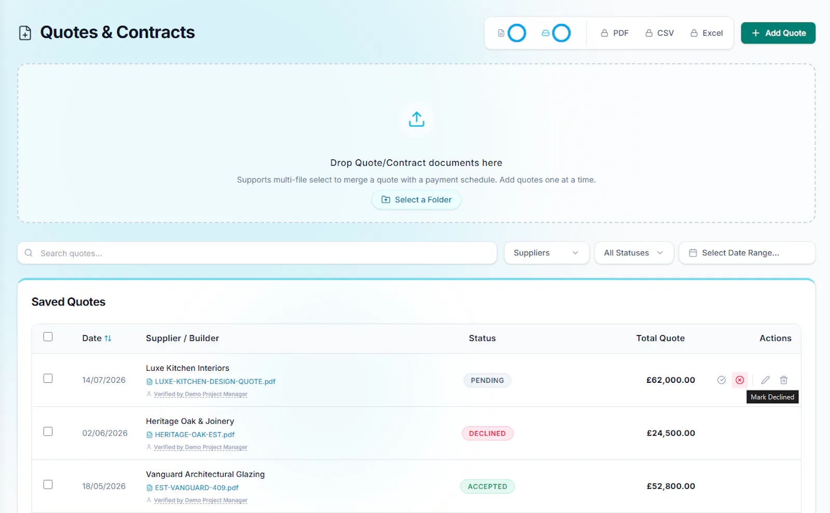Screen dimensions: 830x513
Task: Click calendar icon in date range filter
Action: point(693,253)
